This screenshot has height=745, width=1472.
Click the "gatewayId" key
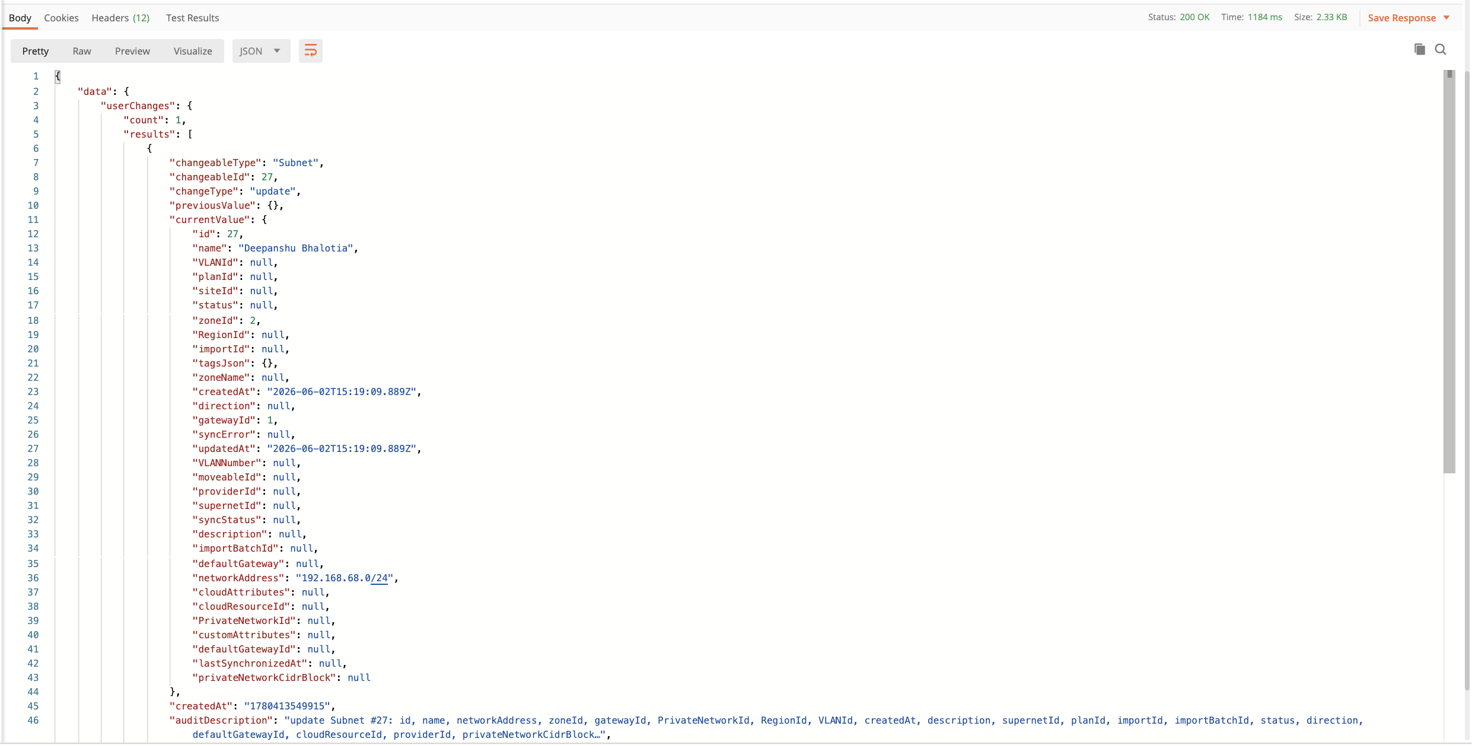point(224,420)
